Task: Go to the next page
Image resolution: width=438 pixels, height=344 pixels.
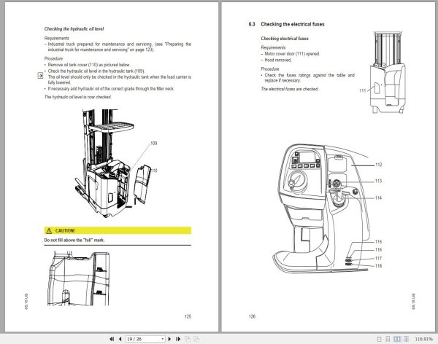Action: tap(169, 339)
